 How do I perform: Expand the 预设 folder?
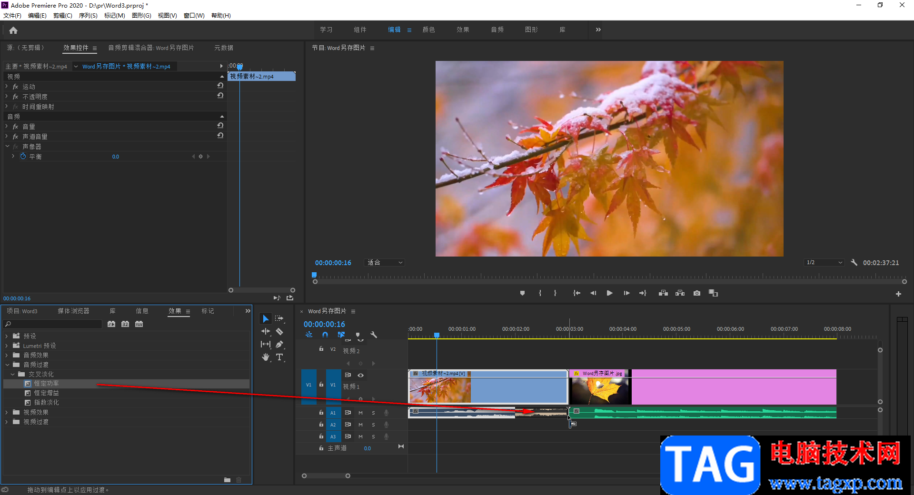point(7,336)
